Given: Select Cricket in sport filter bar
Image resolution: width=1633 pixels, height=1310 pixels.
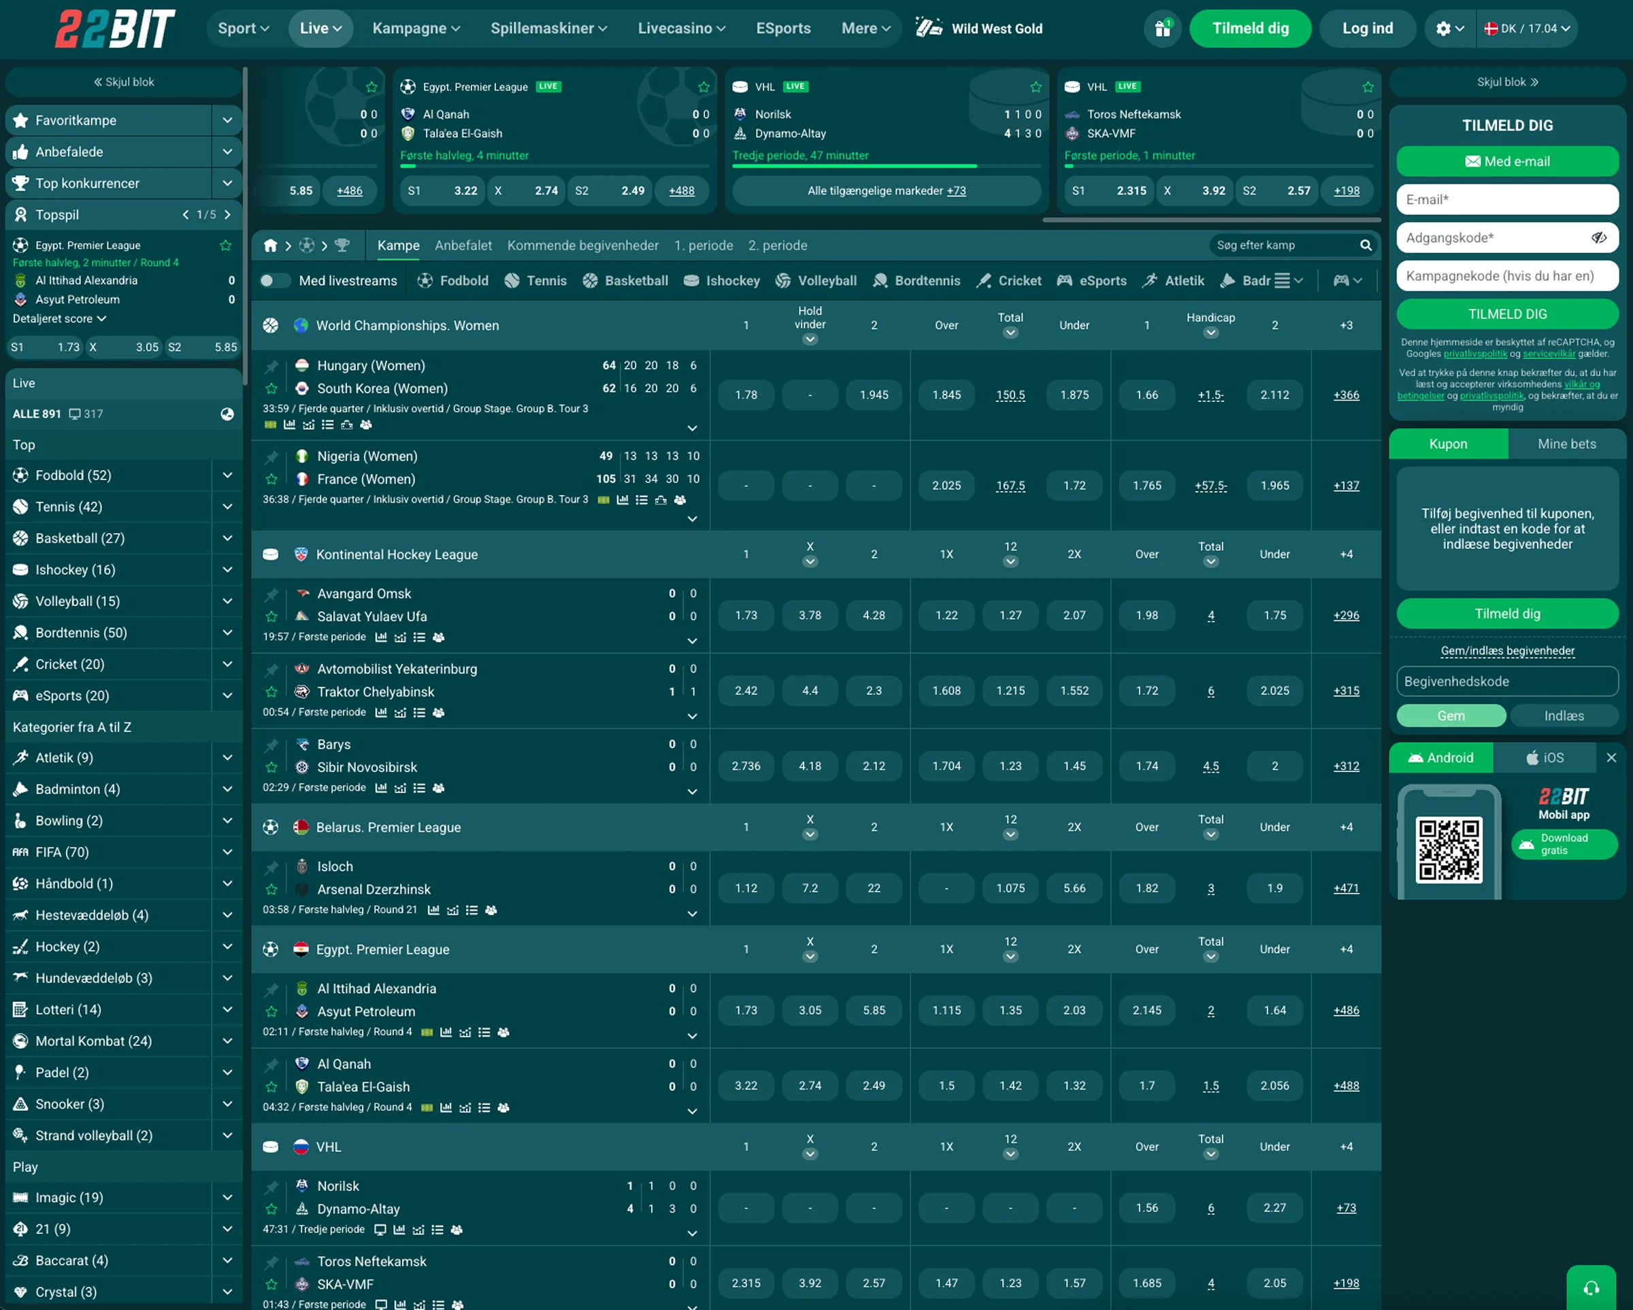Looking at the screenshot, I should click(x=1008, y=281).
